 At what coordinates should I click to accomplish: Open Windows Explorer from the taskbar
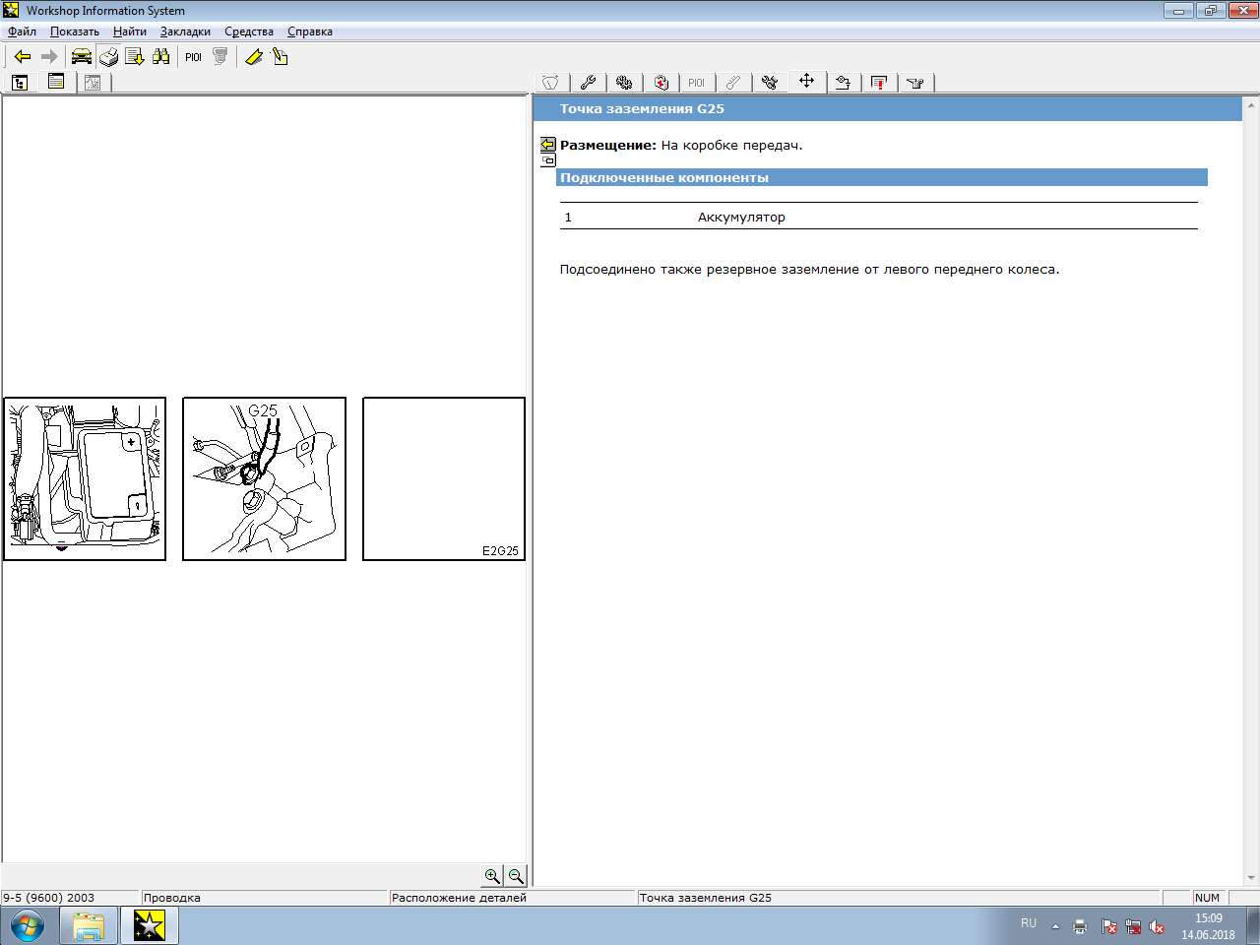click(x=89, y=926)
